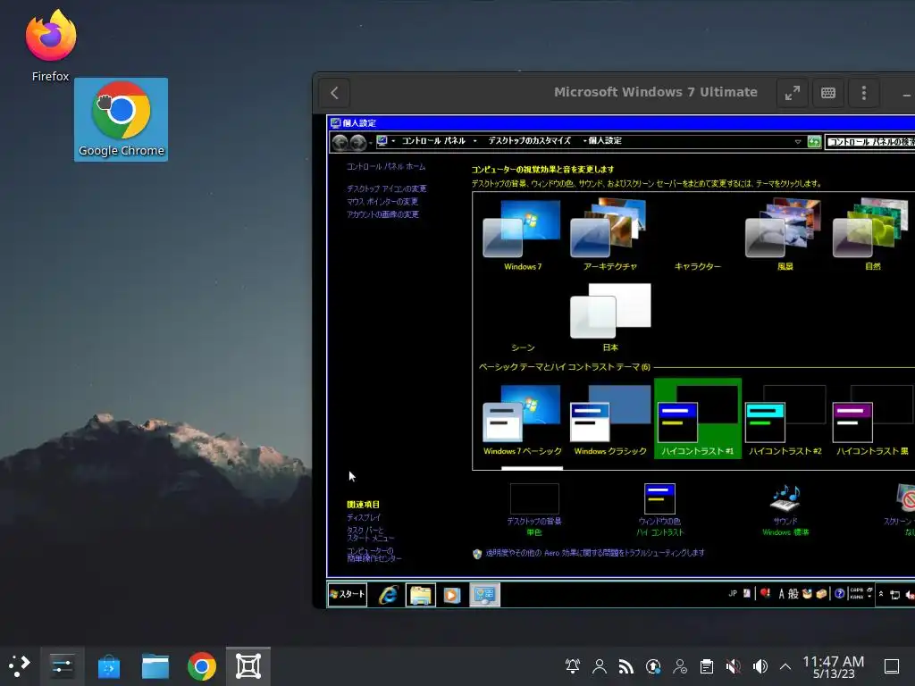Go back in the Windows 7 VM window header
The width and height of the screenshot is (915, 686).
click(x=334, y=93)
